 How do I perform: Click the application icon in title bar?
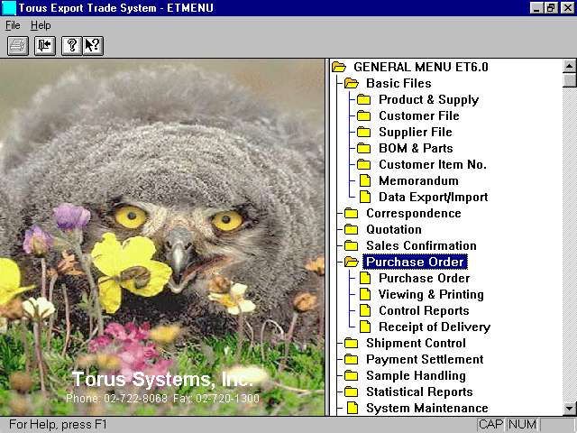tap(8, 8)
